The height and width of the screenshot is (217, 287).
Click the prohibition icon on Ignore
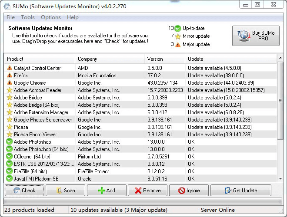click(x=182, y=191)
